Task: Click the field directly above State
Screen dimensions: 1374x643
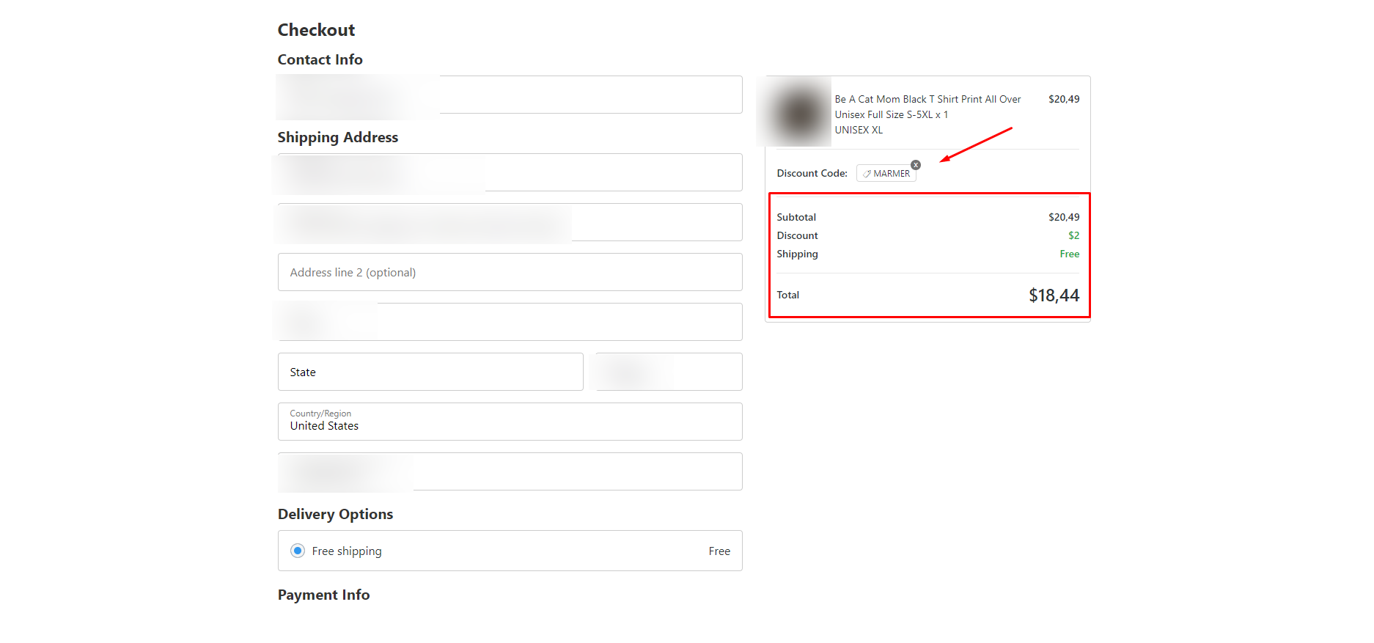Action: [510, 322]
